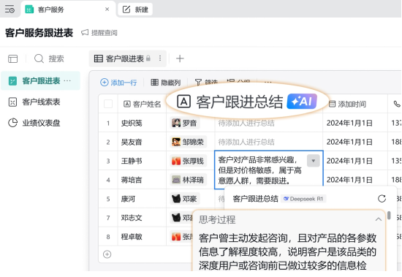Screen dimensions: 402x277
Task: Select the 康河 name cell
Action: [142, 199]
